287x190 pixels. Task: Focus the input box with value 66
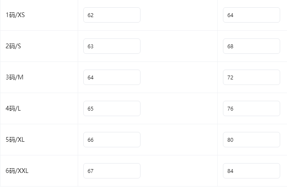[111, 140]
